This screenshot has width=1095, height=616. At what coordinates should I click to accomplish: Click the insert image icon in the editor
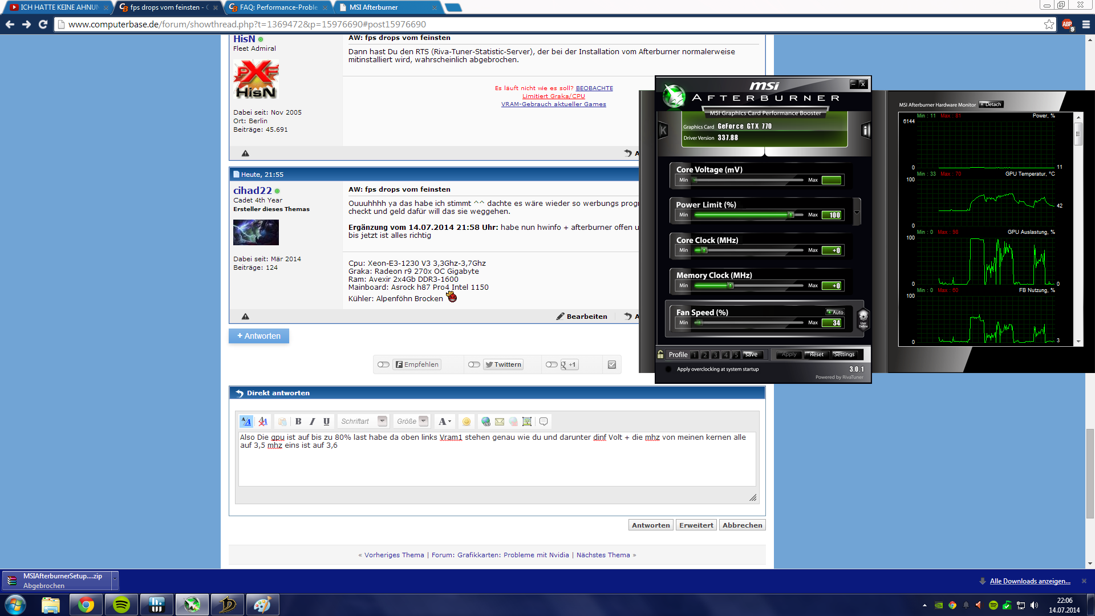527,422
